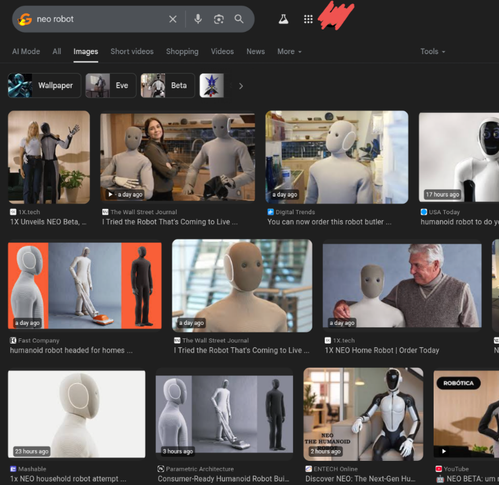Switch to AI Mode tab
The width and height of the screenshot is (499, 485).
point(26,52)
